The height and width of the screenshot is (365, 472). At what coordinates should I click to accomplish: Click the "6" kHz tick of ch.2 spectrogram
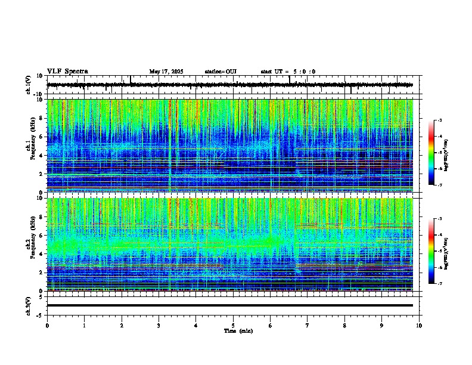42,235
